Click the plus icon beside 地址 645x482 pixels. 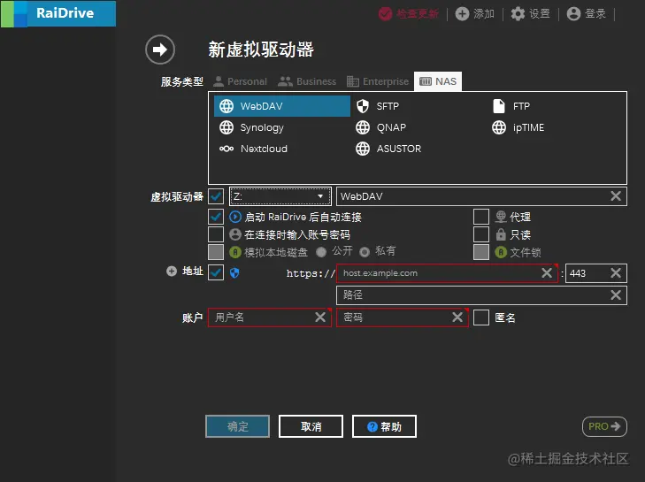coord(171,271)
